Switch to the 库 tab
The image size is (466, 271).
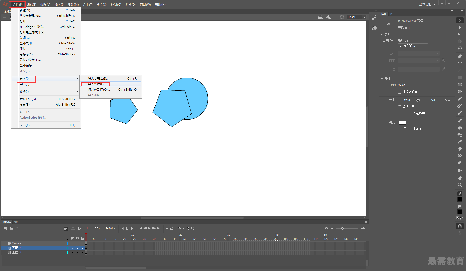click(392, 14)
